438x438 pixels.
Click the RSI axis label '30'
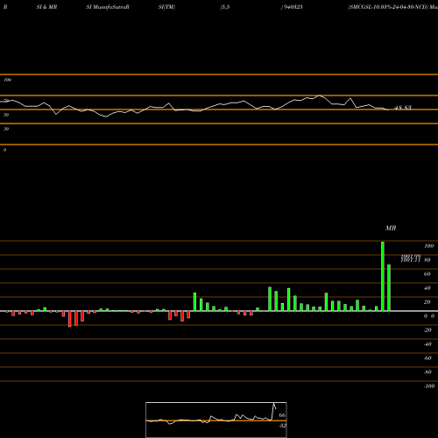pyautogui.click(x=6, y=129)
